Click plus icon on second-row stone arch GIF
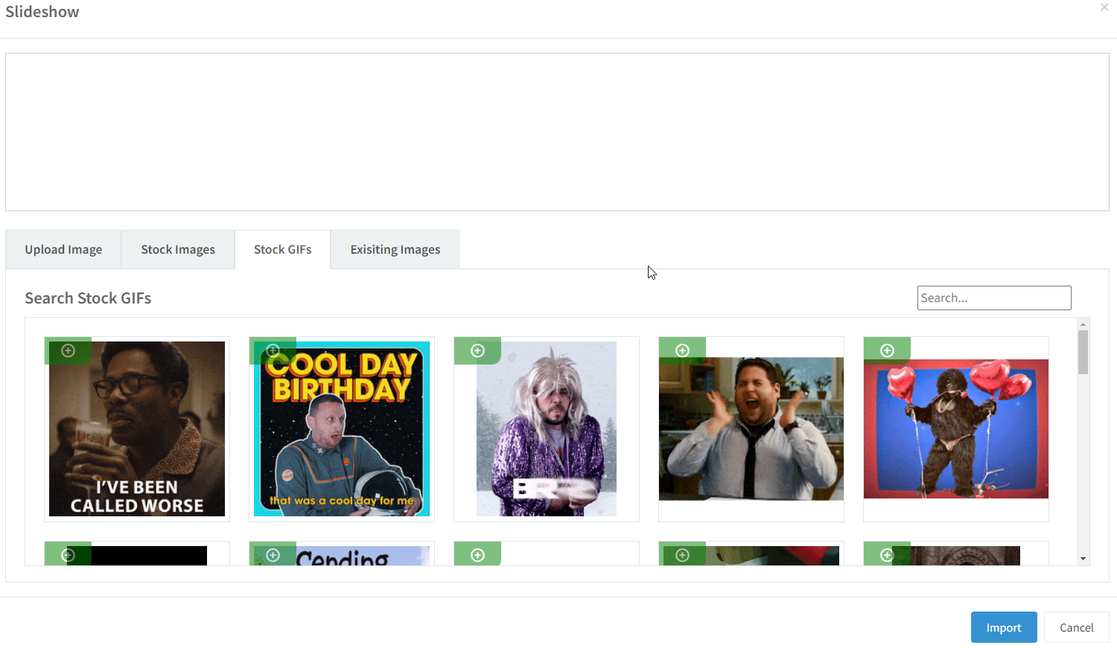Image resolution: width=1117 pixels, height=648 pixels. pos(887,555)
